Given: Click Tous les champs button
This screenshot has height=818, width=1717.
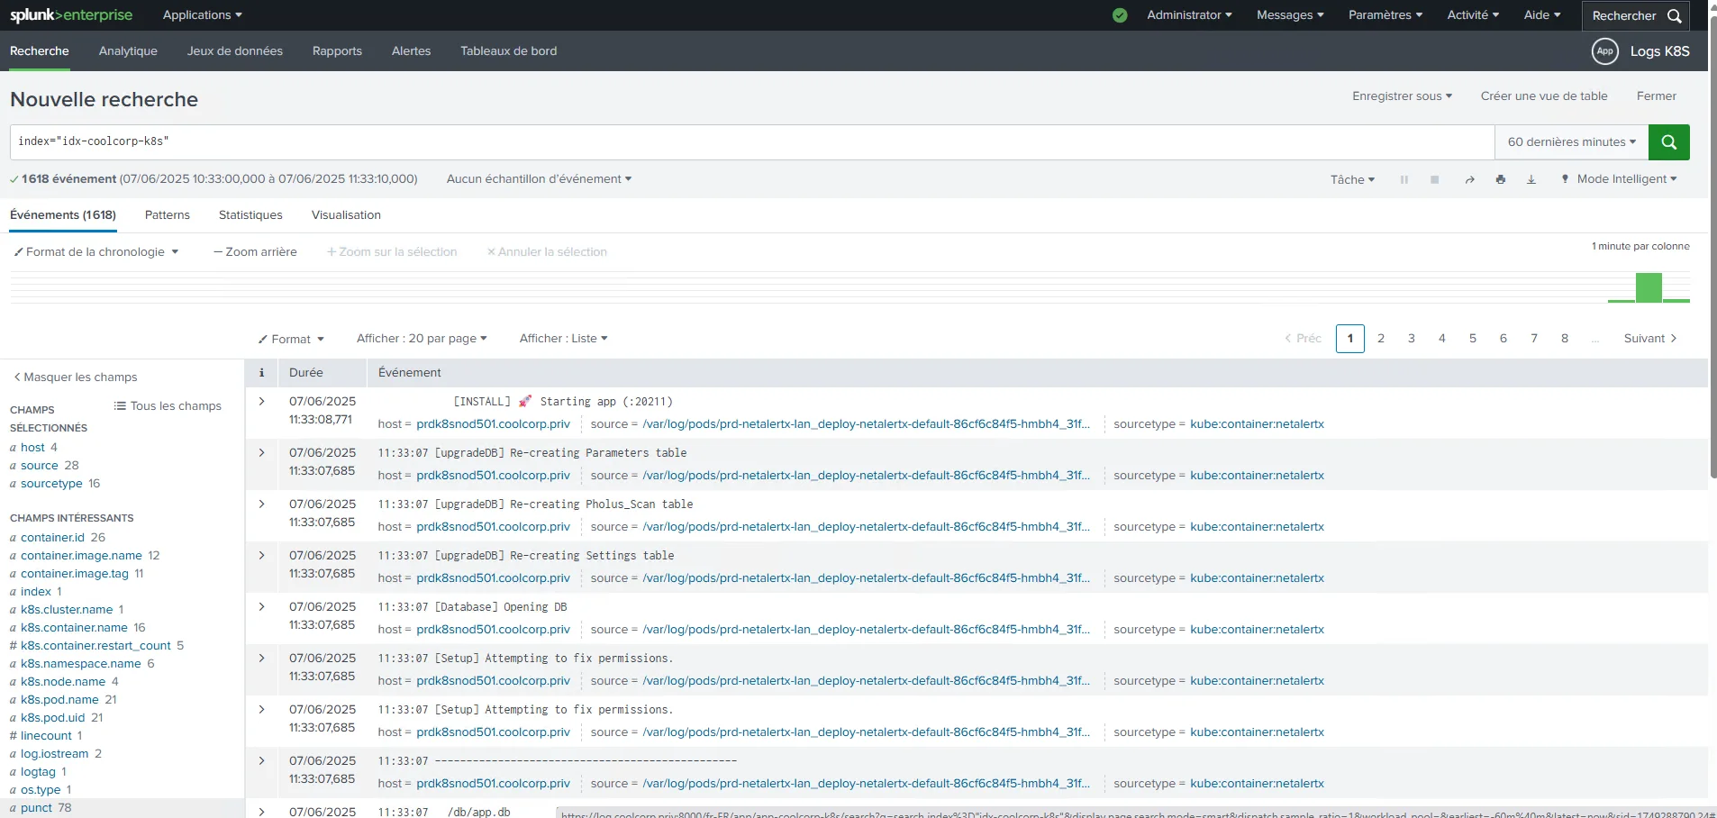Looking at the screenshot, I should [x=168, y=406].
